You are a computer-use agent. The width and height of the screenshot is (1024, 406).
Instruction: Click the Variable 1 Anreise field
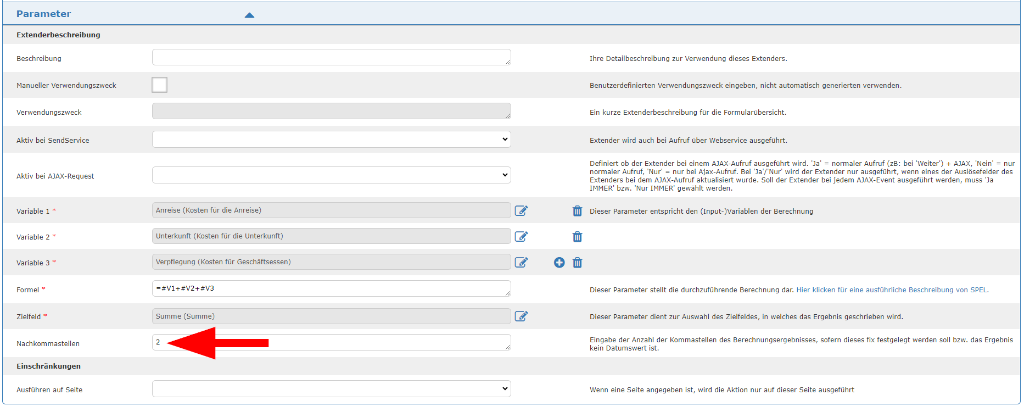[331, 210]
